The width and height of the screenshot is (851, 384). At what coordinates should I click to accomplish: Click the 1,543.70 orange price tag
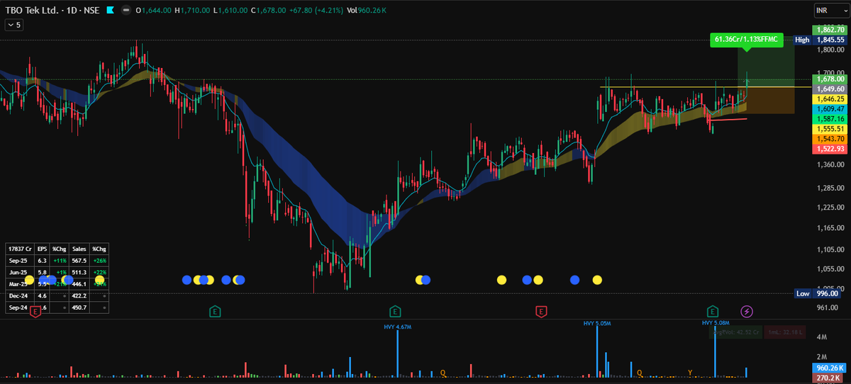830,139
